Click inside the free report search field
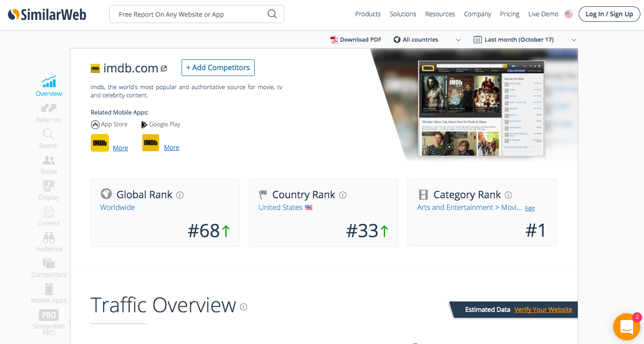This screenshot has height=344, width=644. (x=191, y=14)
